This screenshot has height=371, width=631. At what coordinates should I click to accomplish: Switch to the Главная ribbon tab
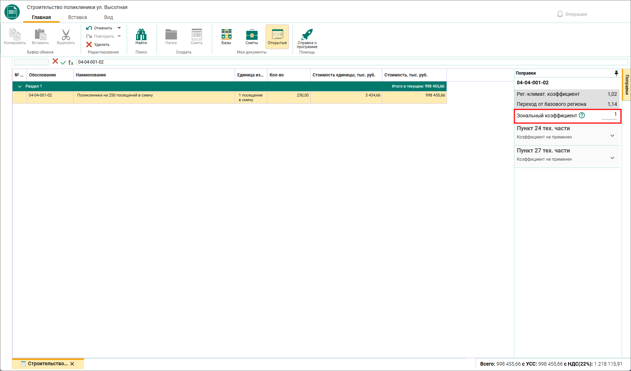41,17
